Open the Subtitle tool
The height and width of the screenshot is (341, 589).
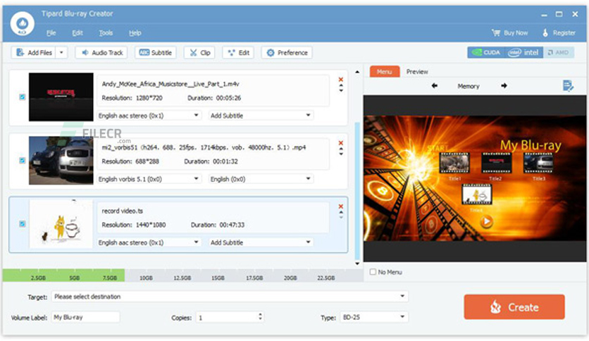pos(156,53)
